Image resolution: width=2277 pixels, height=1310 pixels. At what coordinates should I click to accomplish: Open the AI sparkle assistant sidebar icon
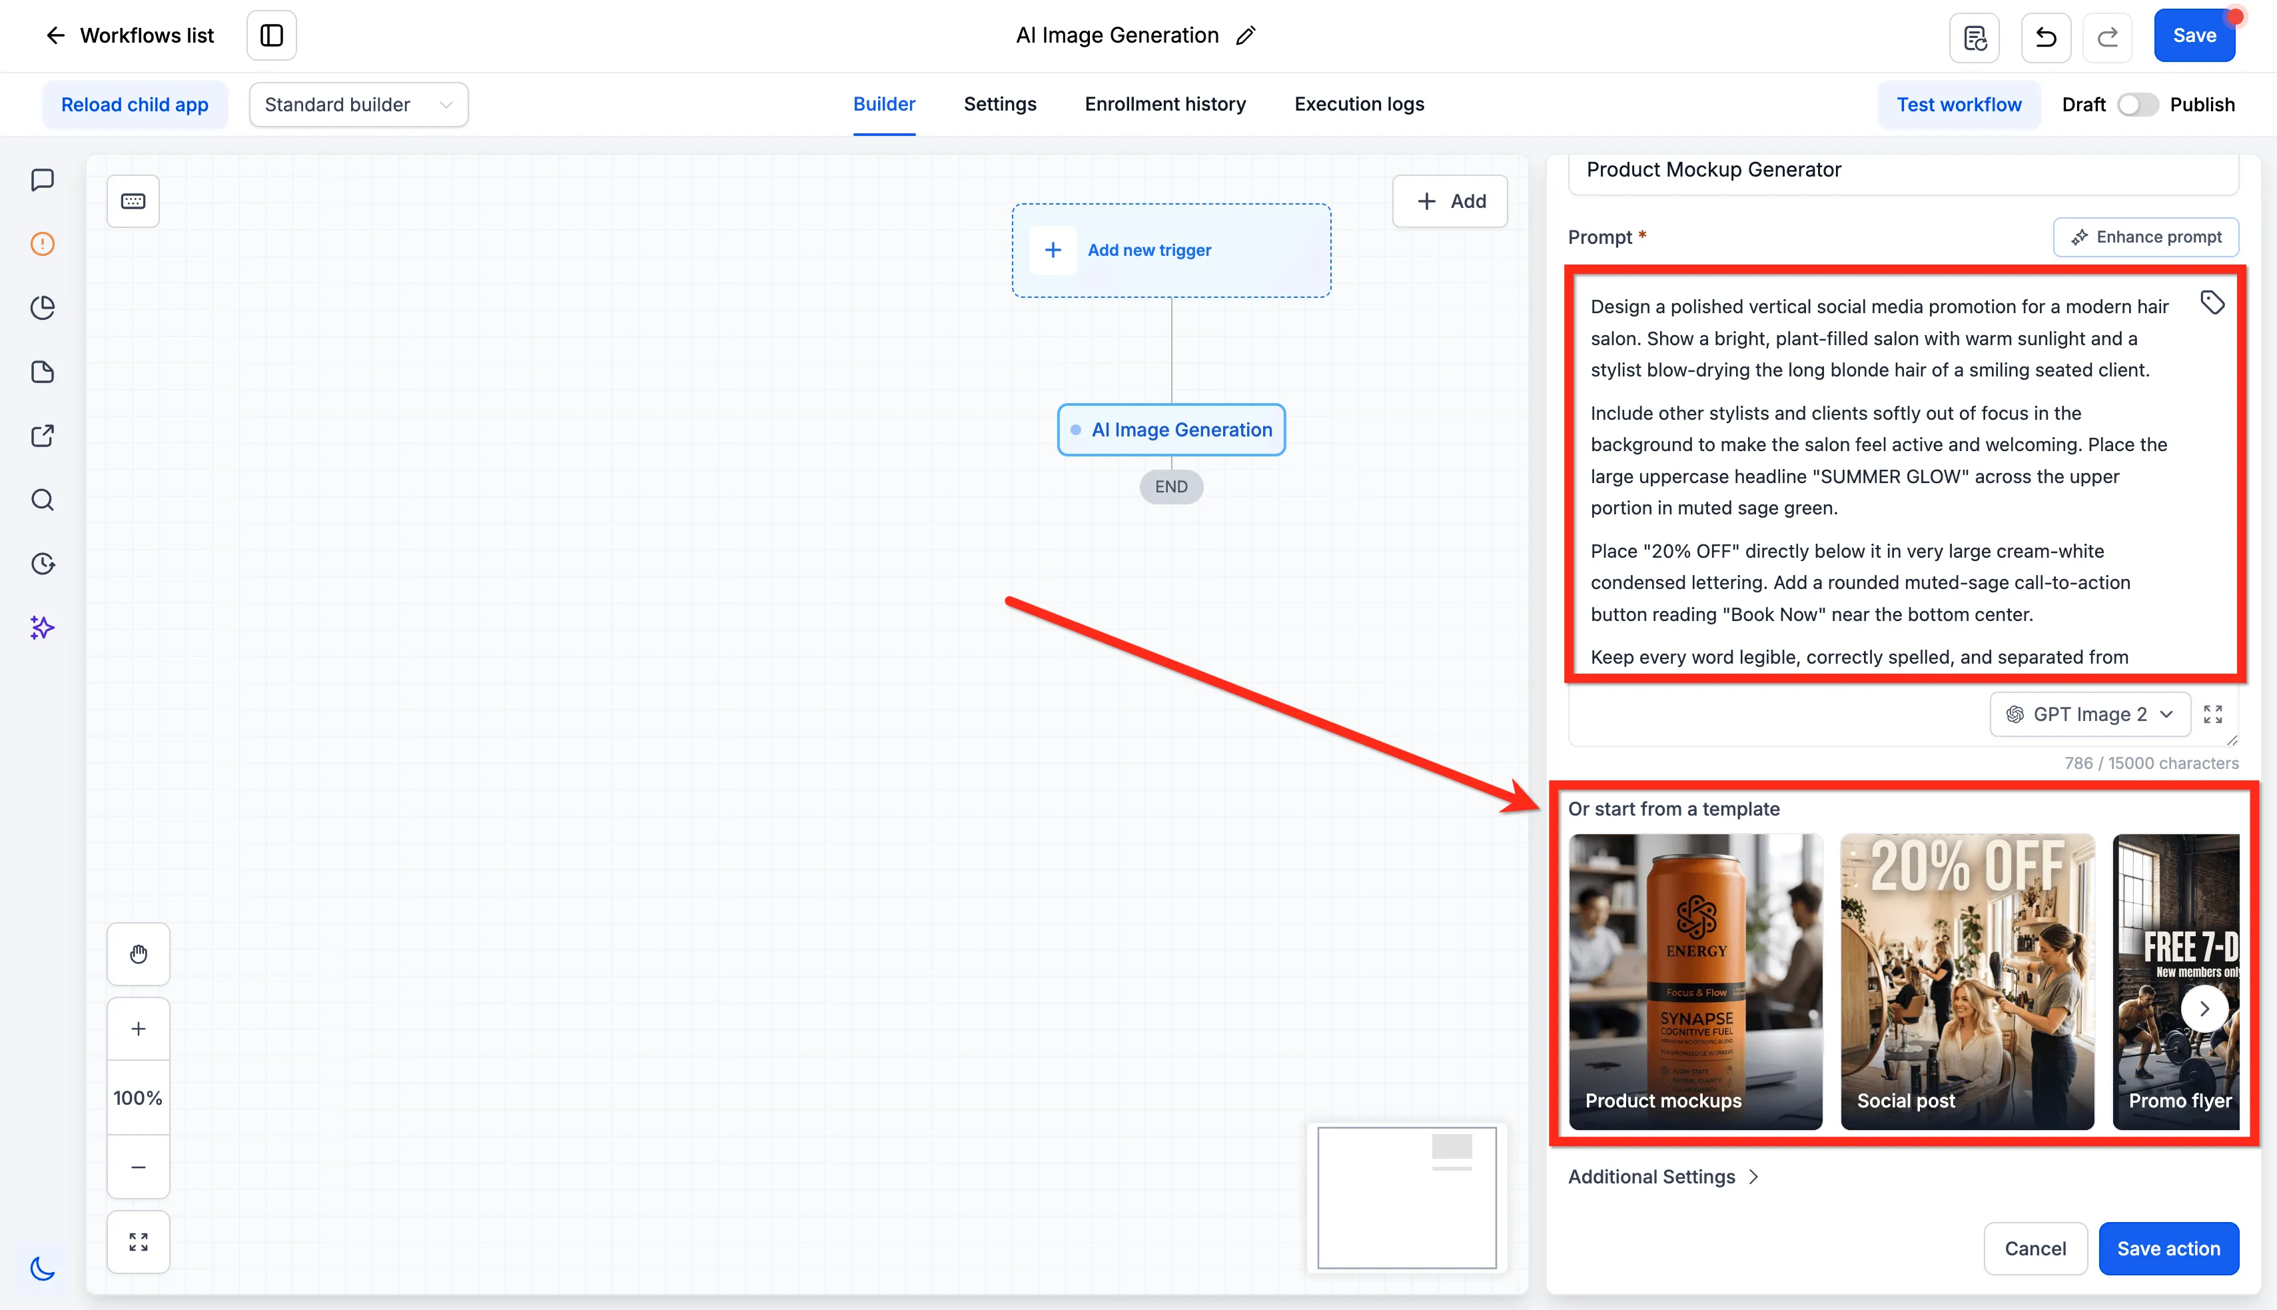click(42, 627)
